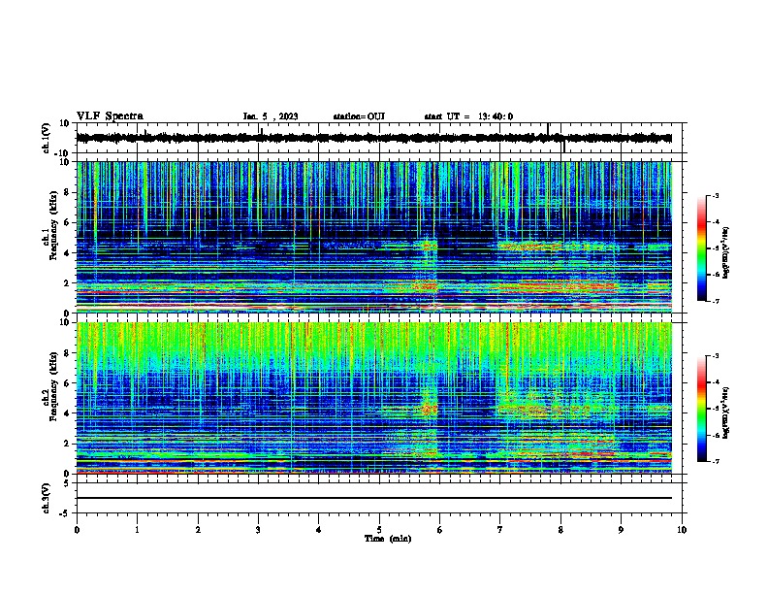
Task: Click time-axis tick label "6" at the bottom
Action: pos(440,530)
